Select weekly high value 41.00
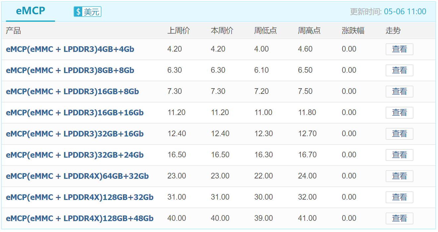This screenshot has width=438, height=232. tap(307, 218)
